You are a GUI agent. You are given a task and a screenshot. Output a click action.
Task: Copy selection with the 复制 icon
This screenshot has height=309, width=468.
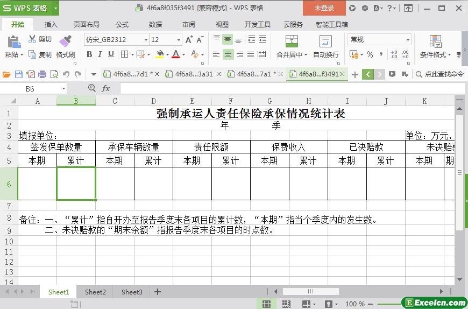(x=32, y=54)
